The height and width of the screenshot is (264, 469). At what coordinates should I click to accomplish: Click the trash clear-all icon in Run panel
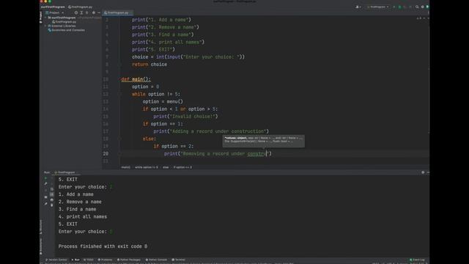pos(52,205)
